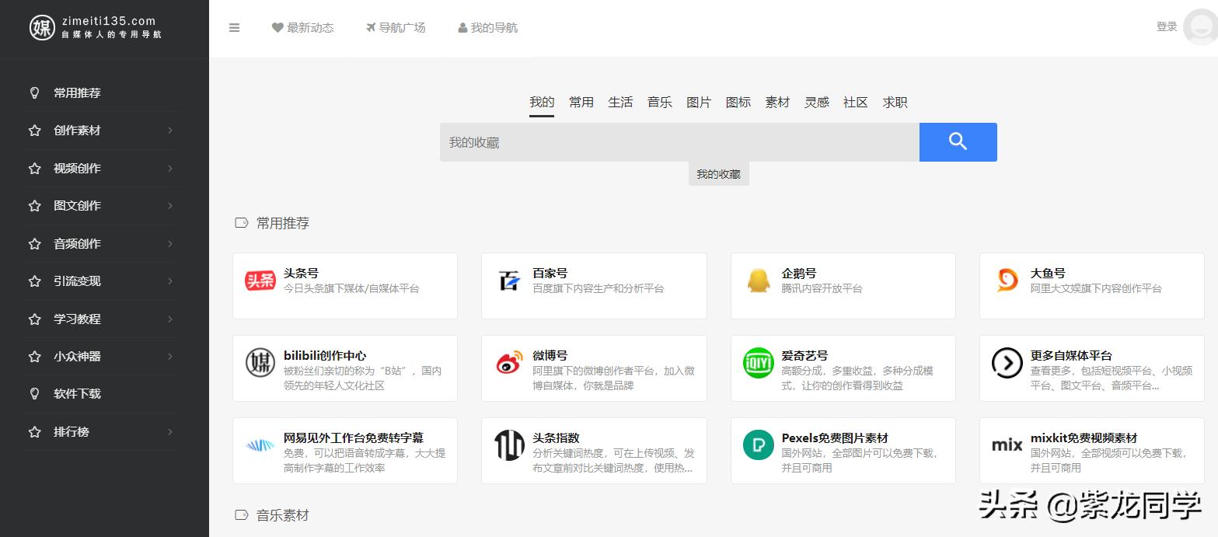Click the 头条号 card title
The height and width of the screenshot is (537, 1218).
pos(301,274)
